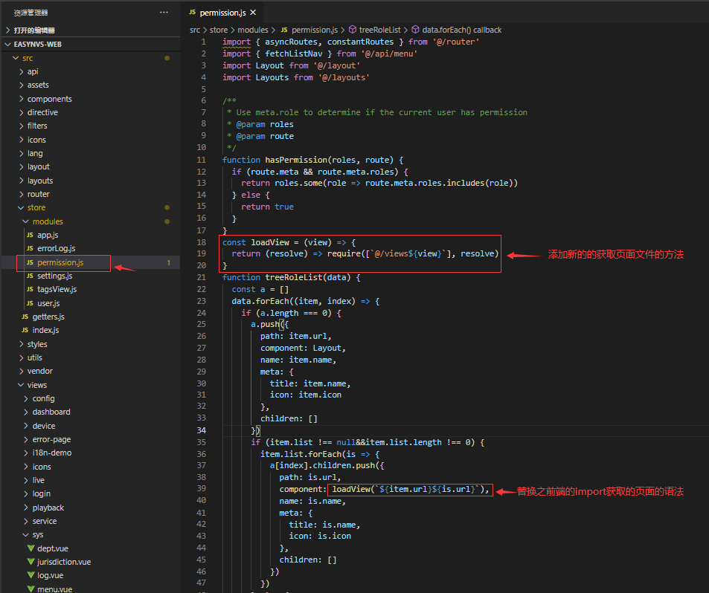Close the permission.js editor tab
The width and height of the screenshot is (709, 593).
[253, 13]
